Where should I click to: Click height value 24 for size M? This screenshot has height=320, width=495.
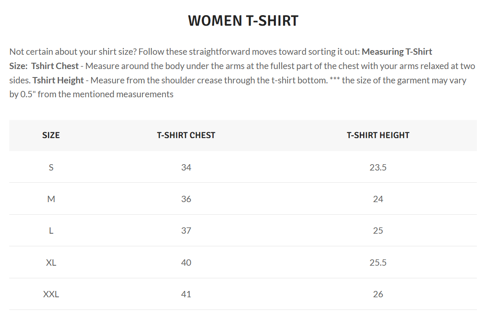coord(378,199)
